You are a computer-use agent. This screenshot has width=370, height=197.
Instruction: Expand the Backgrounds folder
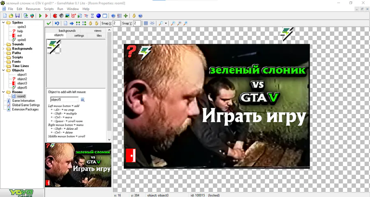[3, 49]
